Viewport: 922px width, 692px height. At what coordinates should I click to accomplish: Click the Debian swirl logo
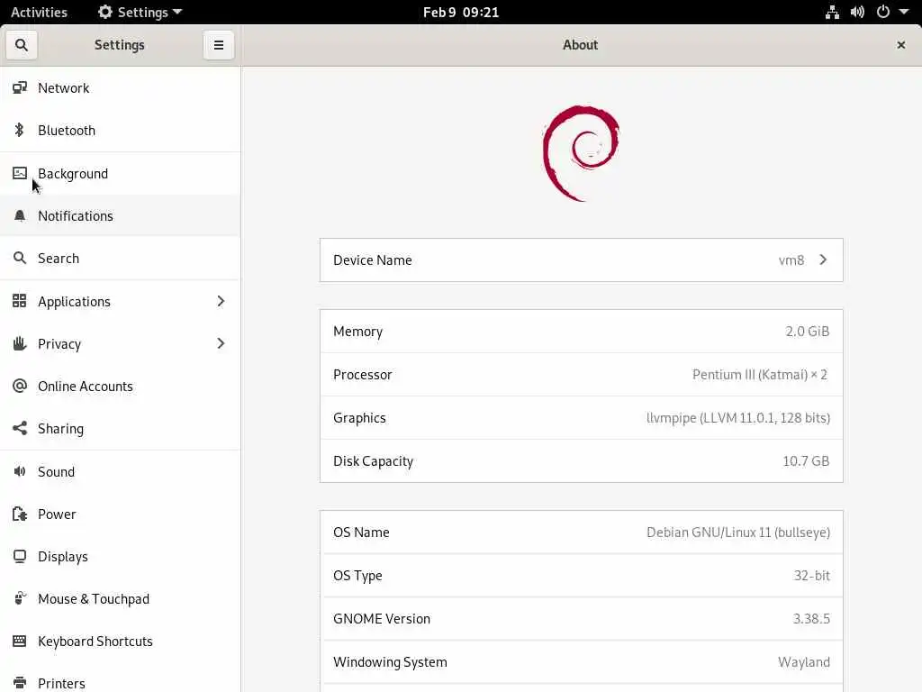(x=581, y=153)
